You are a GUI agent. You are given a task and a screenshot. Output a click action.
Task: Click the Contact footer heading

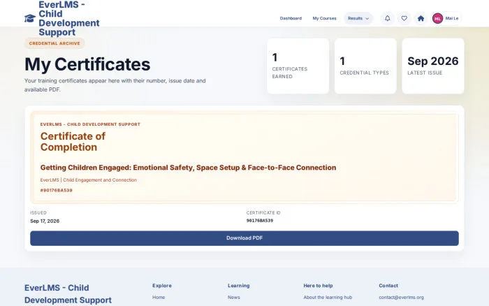coord(388,286)
